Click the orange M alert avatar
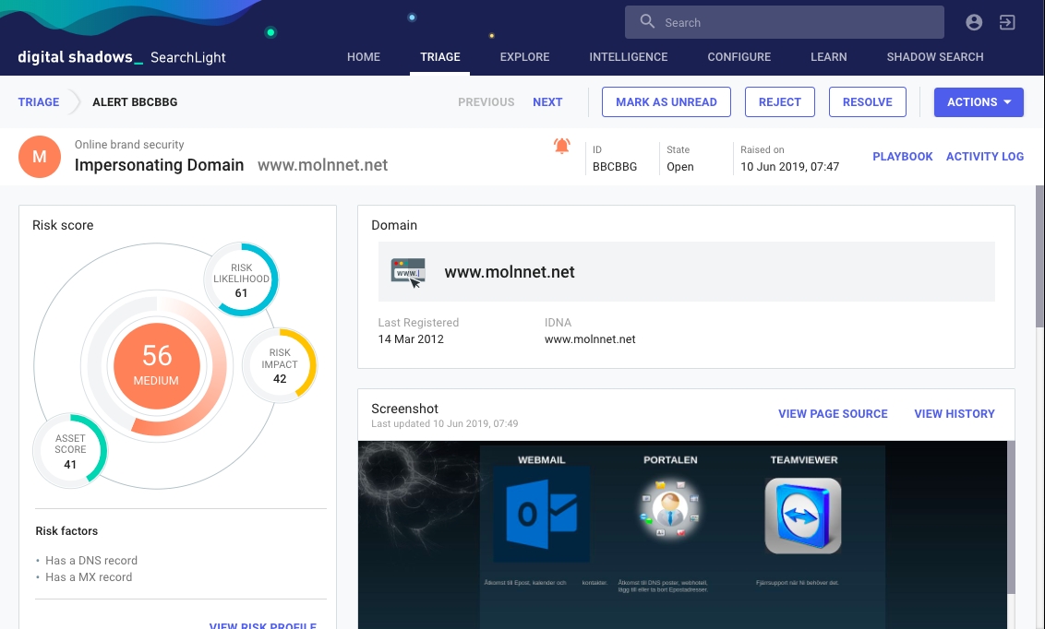Image resolution: width=1045 pixels, height=629 pixels. [40, 157]
